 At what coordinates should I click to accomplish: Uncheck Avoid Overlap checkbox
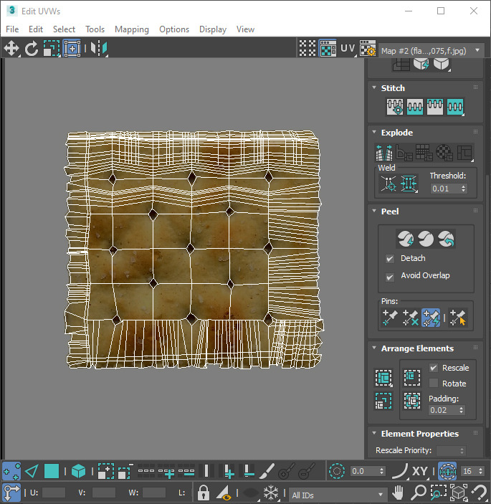pyautogui.click(x=390, y=277)
